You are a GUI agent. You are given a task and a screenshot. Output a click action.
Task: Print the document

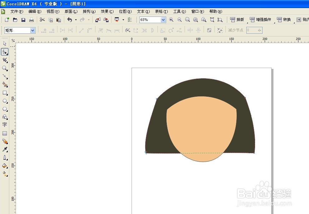click(x=31, y=20)
